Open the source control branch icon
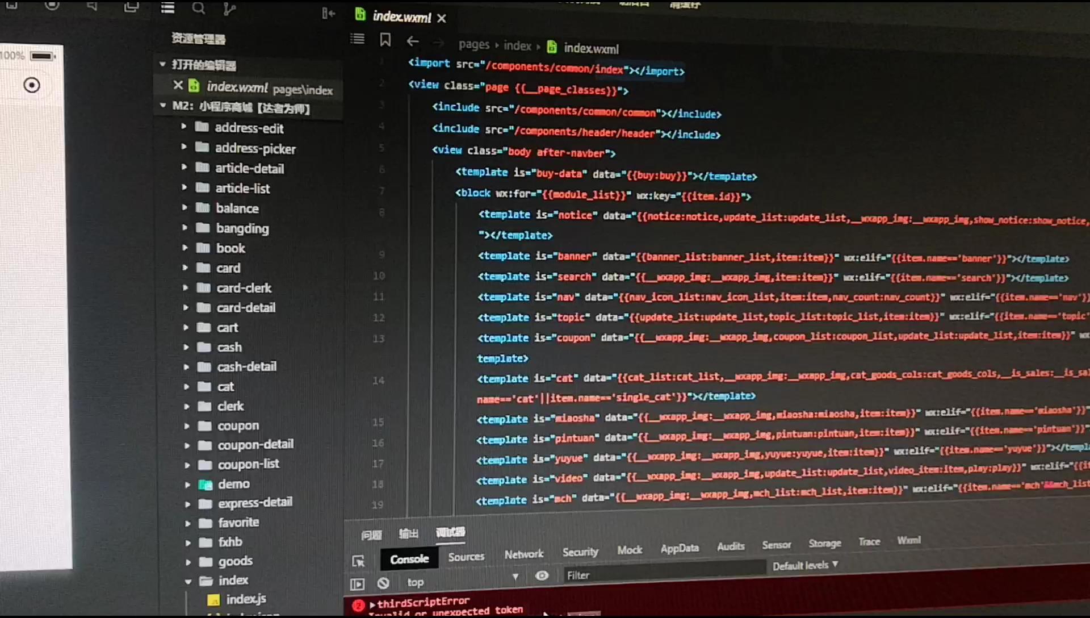 [x=229, y=9]
